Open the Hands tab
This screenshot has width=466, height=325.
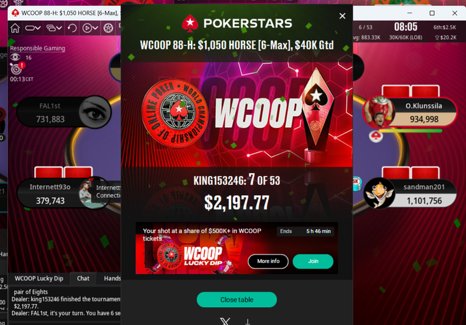click(112, 278)
